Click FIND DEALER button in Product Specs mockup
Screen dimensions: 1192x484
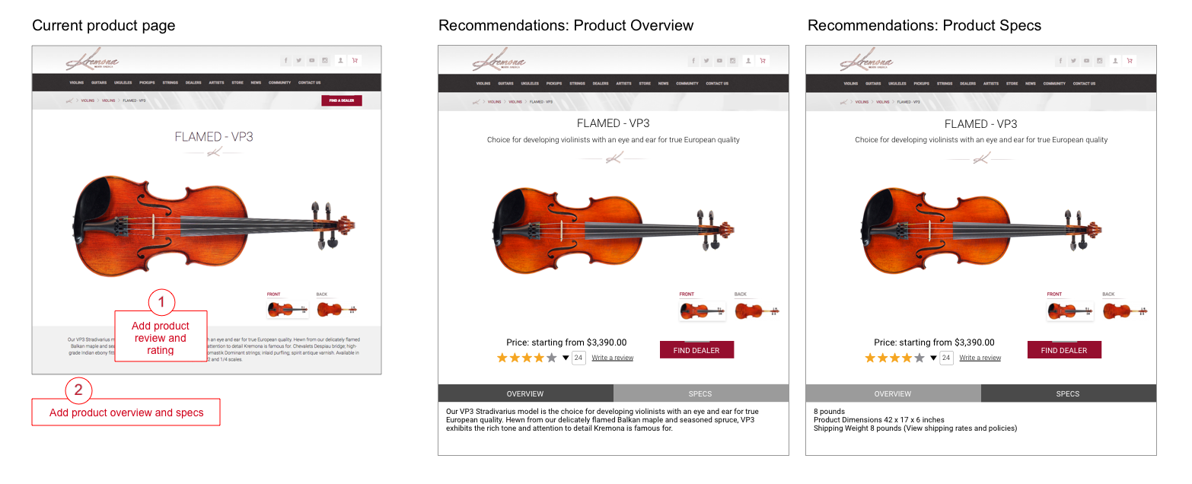[x=1063, y=350]
